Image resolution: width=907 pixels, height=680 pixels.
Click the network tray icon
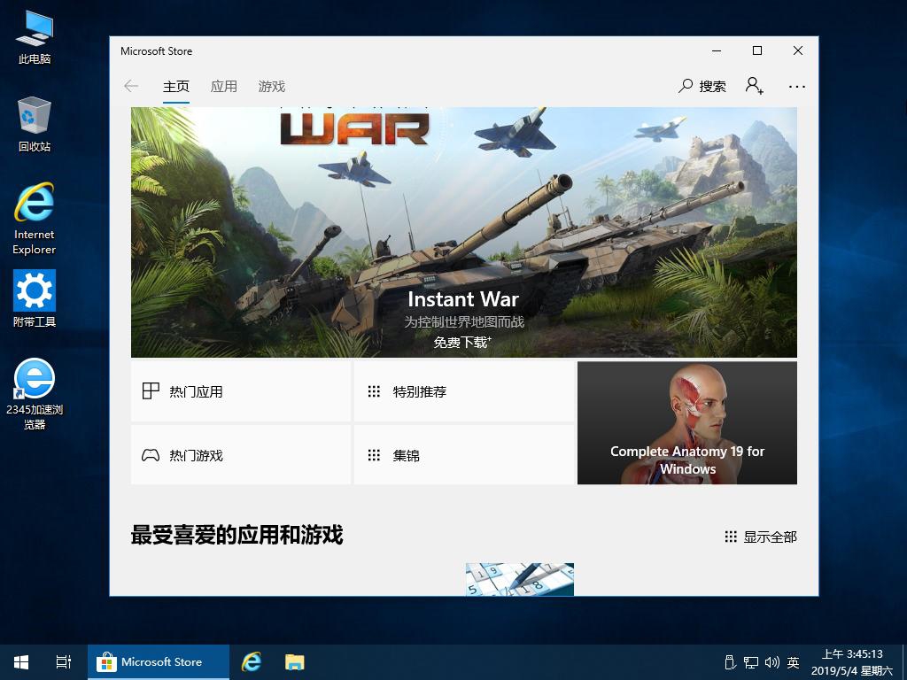tap(751, 662)
